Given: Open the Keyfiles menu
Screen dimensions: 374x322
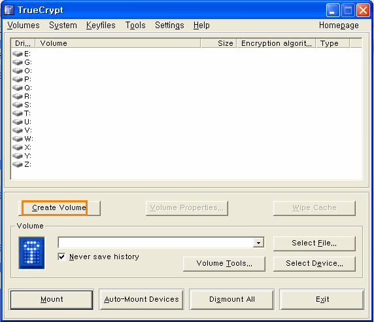Looking at the screenshot, I should click(101, 26).
